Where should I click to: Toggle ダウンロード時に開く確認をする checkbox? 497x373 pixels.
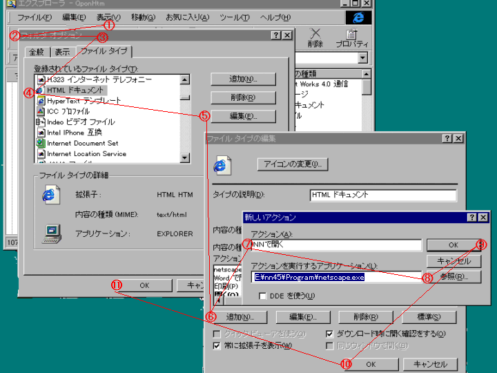(x=331, y=334)
